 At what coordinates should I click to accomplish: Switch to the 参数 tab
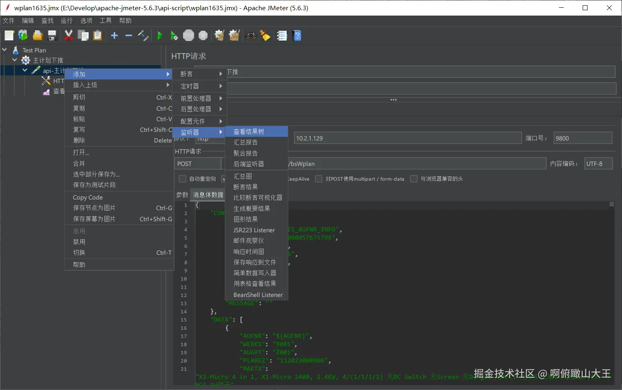[182, 195]
